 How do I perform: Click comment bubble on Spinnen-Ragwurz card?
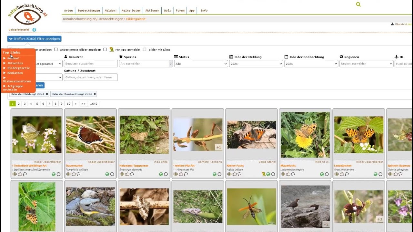pyautogui.click(x=400, y=174)
